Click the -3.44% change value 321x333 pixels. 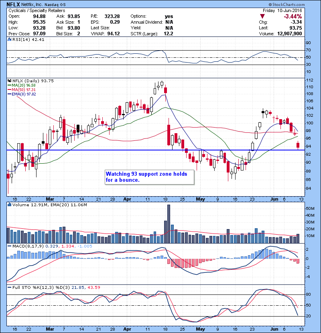293,16
